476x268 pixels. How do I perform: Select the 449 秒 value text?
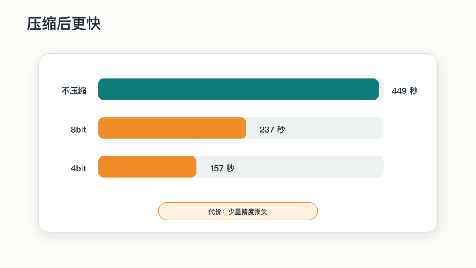tap(405, 91)
